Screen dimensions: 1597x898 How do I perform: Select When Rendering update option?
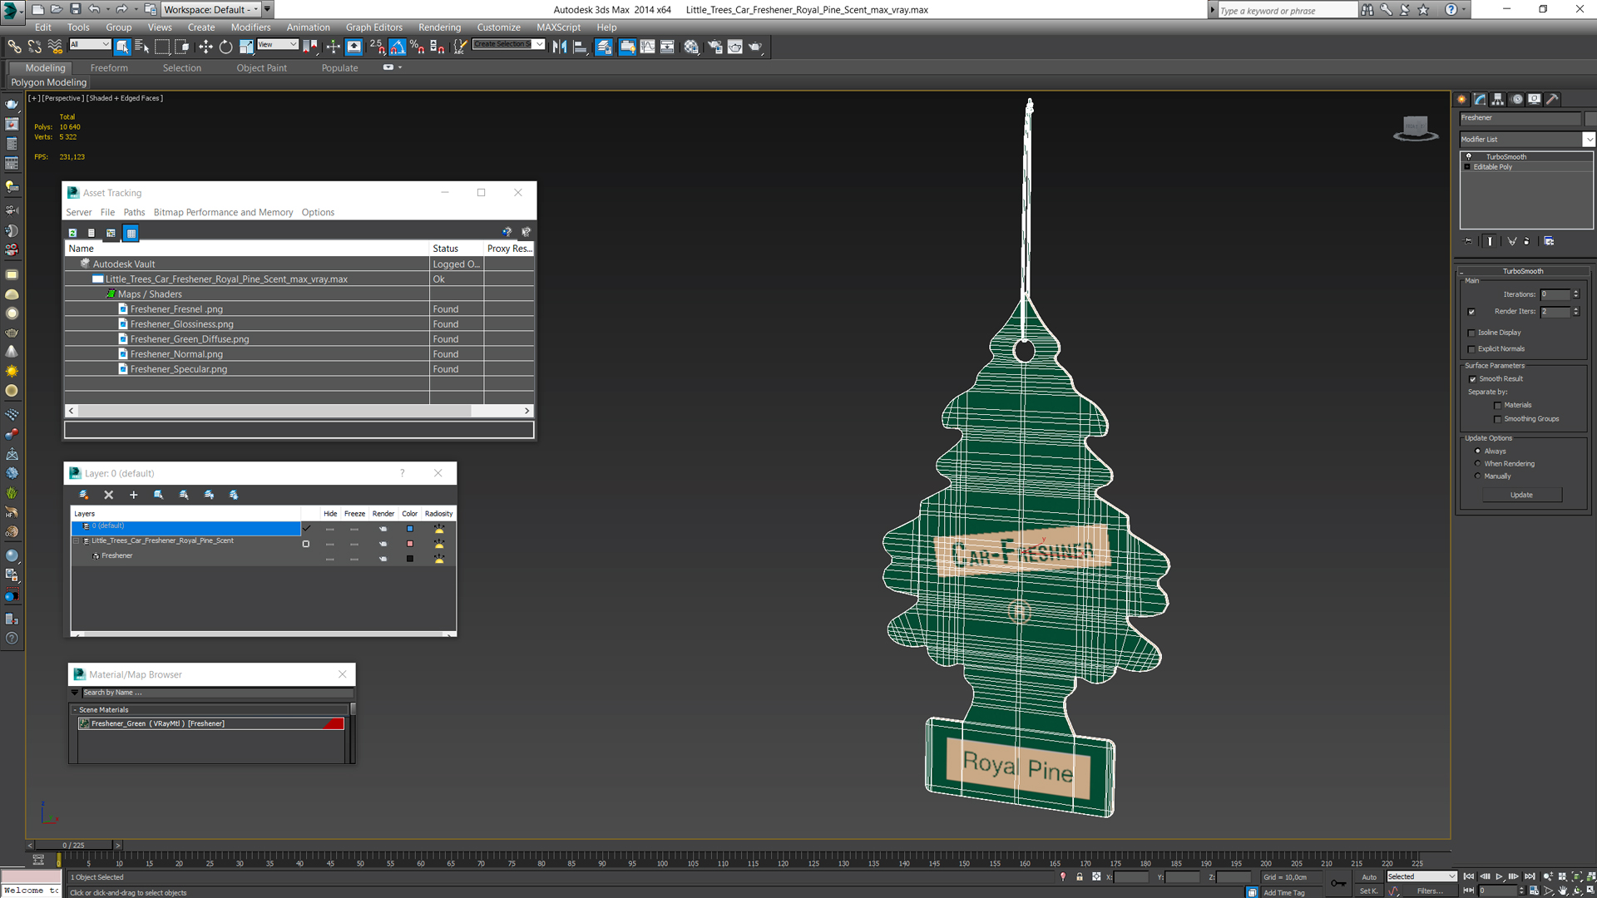(x=1478, y=464)
